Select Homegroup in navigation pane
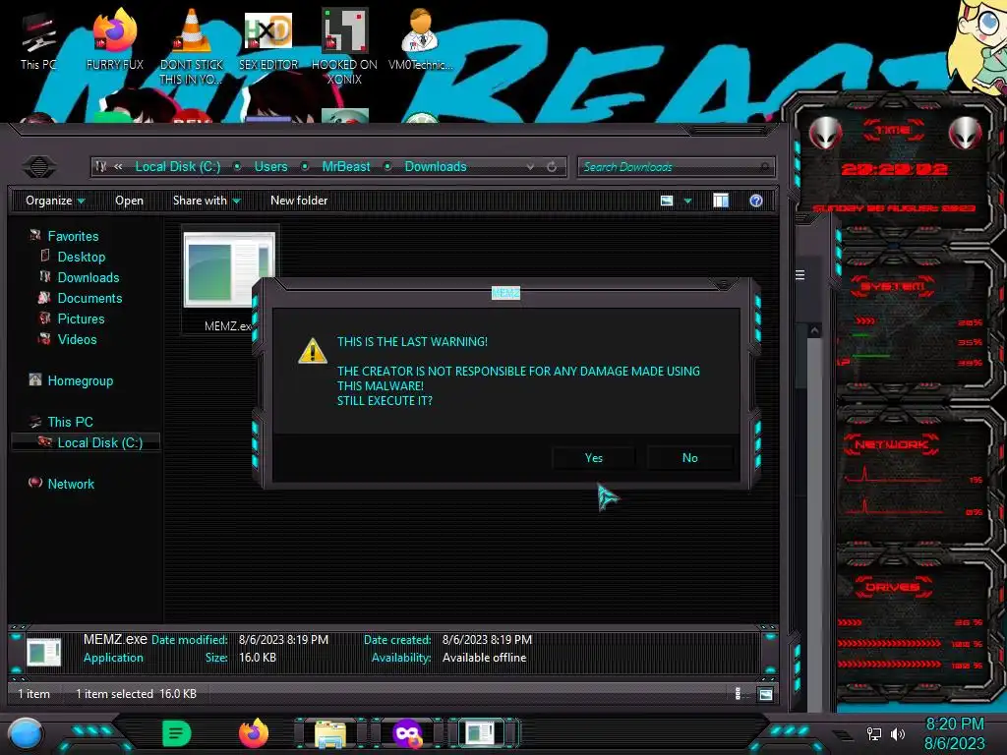 (x=81, y=380)
